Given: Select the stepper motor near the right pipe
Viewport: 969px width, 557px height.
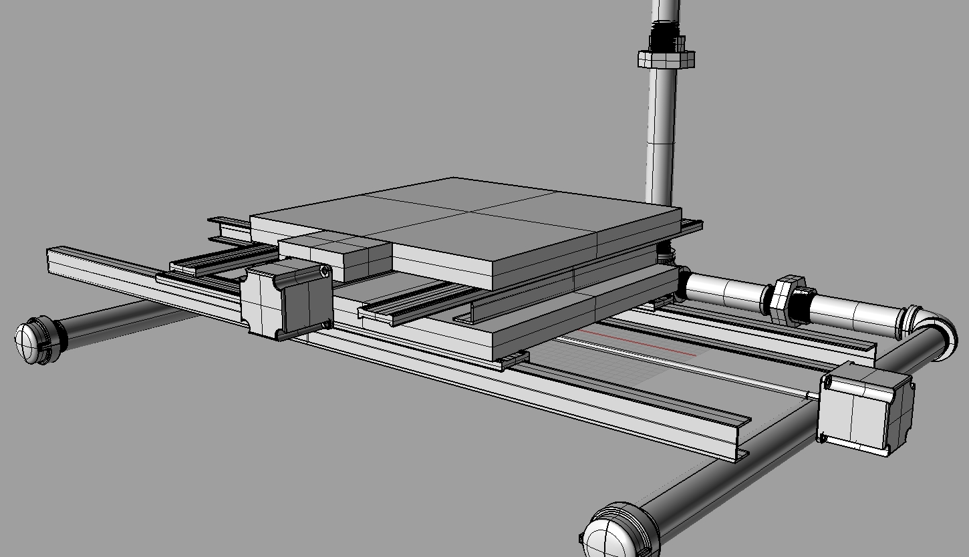Looking at the screenshot, I should pyautogui.click(x=865, y=409).
